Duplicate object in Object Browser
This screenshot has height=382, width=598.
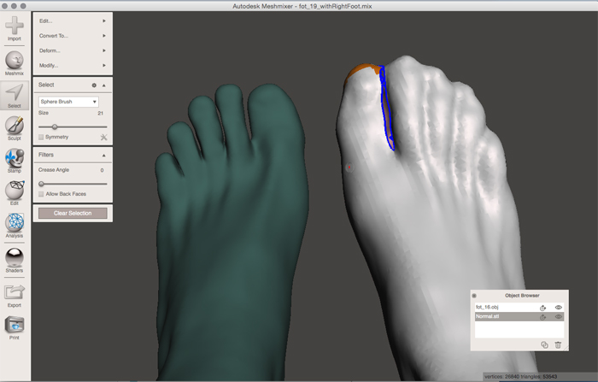544,345
